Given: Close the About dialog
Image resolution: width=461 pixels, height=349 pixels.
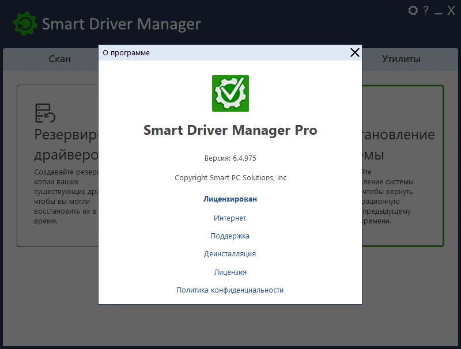Looking at the screenshot, I should (x=355, y=52).
